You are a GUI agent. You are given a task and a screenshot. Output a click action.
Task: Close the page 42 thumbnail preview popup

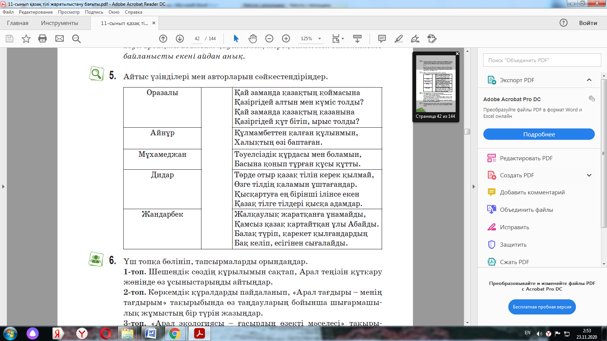point(457,54)
